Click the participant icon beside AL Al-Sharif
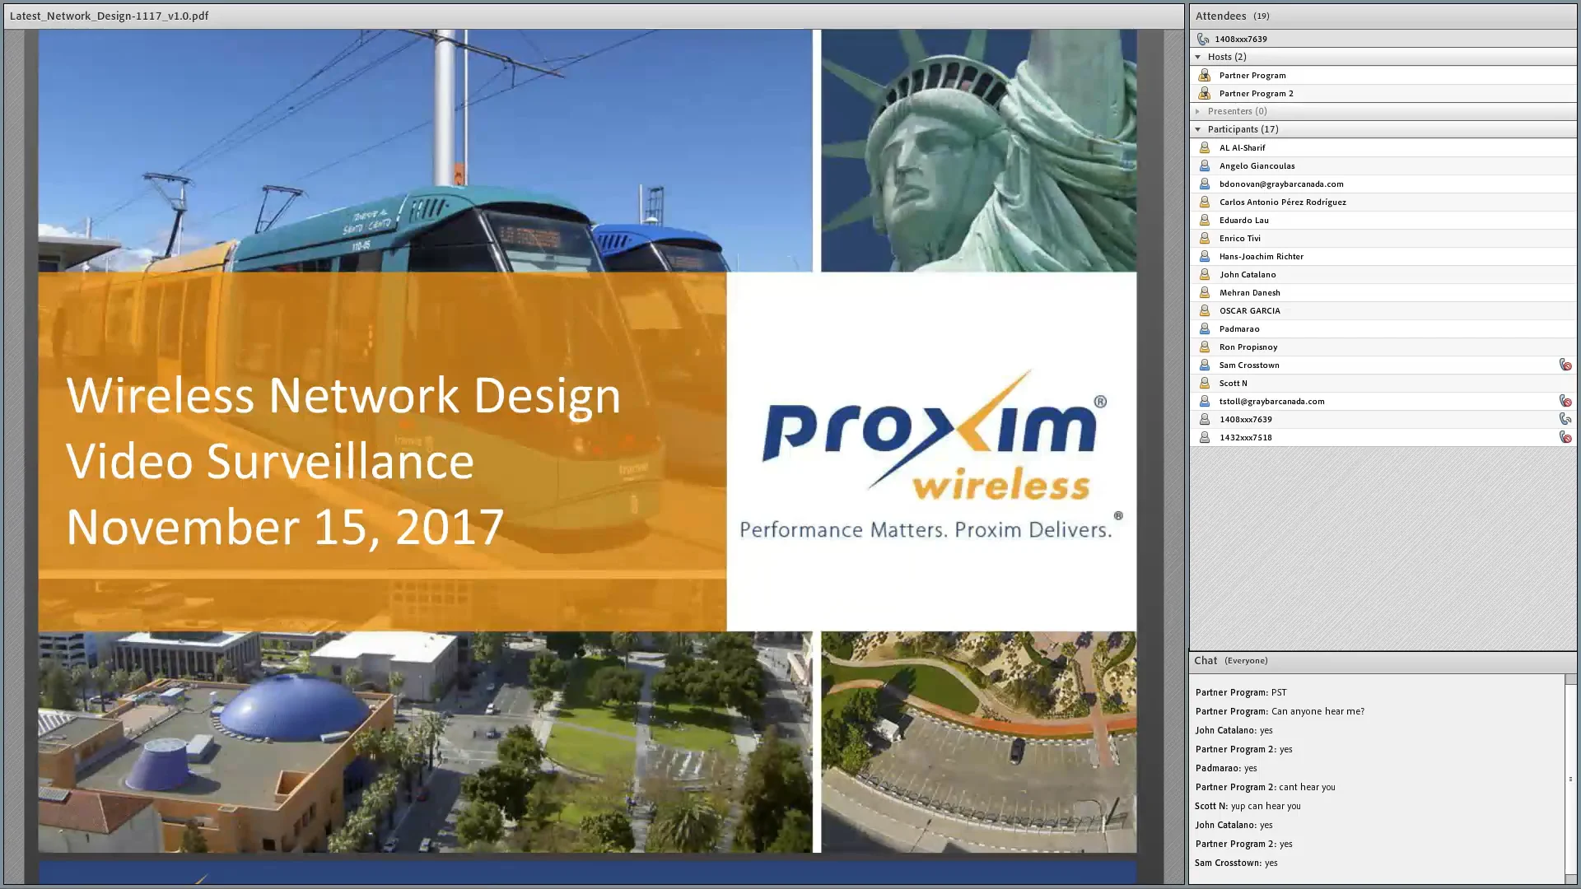Viewport: 1581px width, 889px height. pyautogui.click(x=1205, y=147)
